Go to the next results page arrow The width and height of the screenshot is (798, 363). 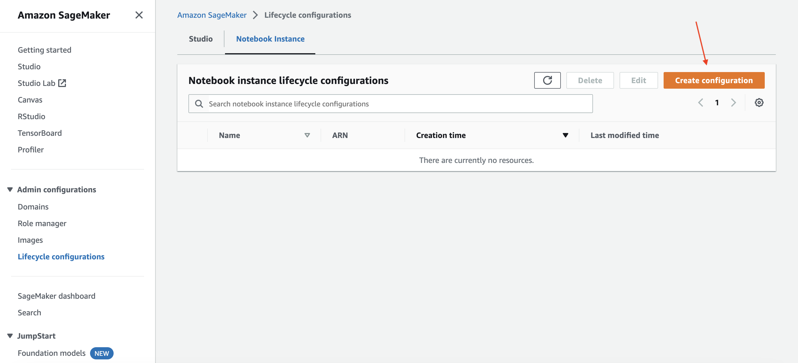pyautogui.click(x=733, y=103)
